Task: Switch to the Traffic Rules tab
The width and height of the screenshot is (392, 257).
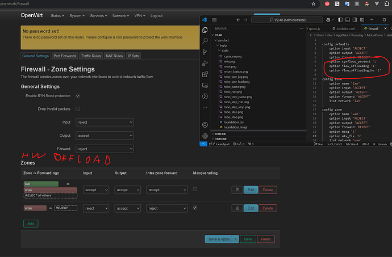Action: click(91, 56)
